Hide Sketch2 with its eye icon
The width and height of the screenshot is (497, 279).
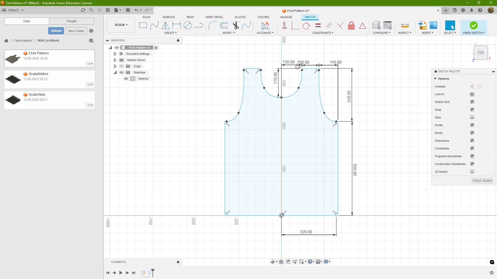pos(126,79)
